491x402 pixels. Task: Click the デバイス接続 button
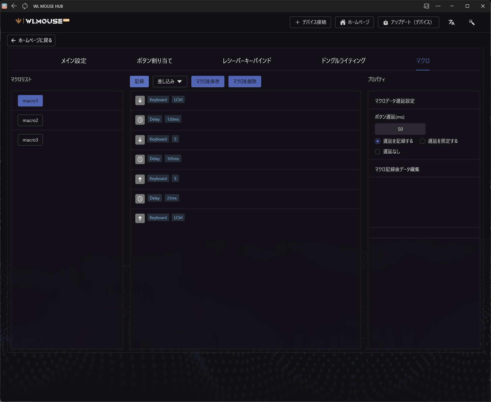click(310, 22)
